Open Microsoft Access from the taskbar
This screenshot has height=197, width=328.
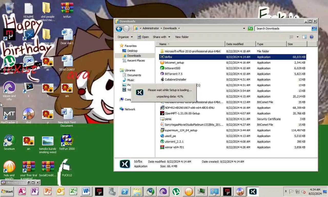[x=22, y=191]
